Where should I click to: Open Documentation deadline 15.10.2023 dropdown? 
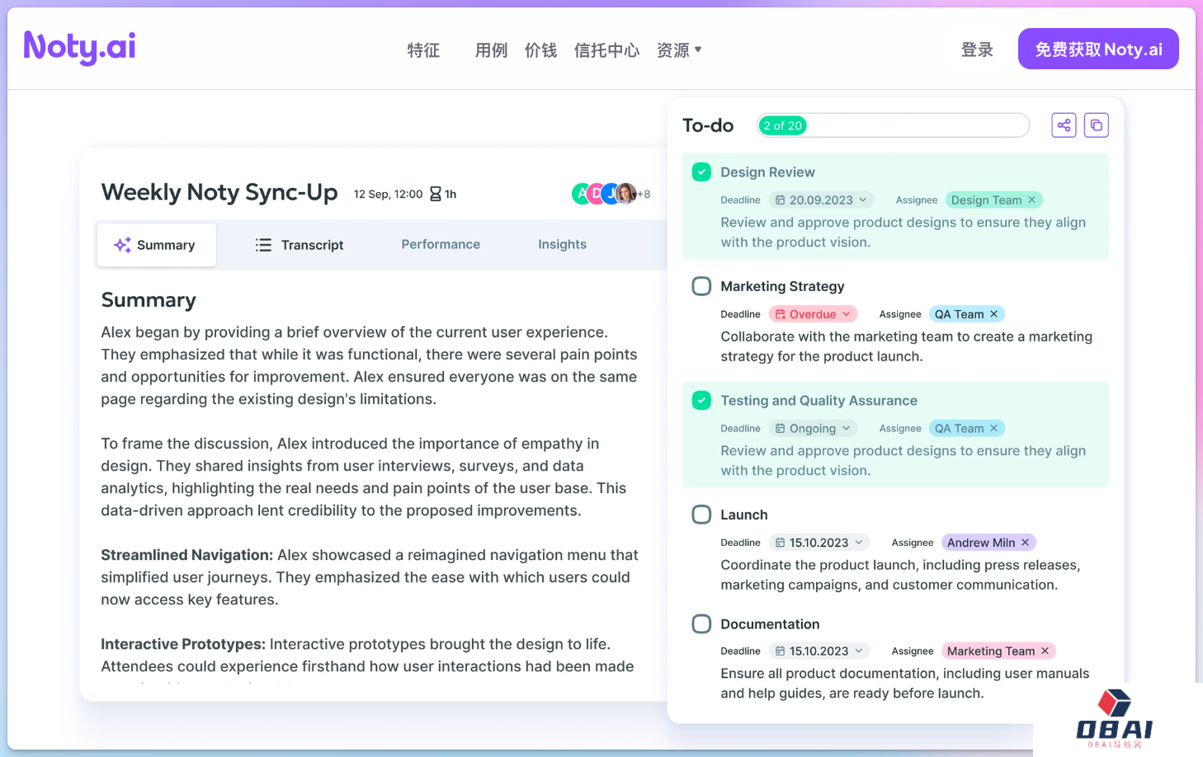[819, 651]
